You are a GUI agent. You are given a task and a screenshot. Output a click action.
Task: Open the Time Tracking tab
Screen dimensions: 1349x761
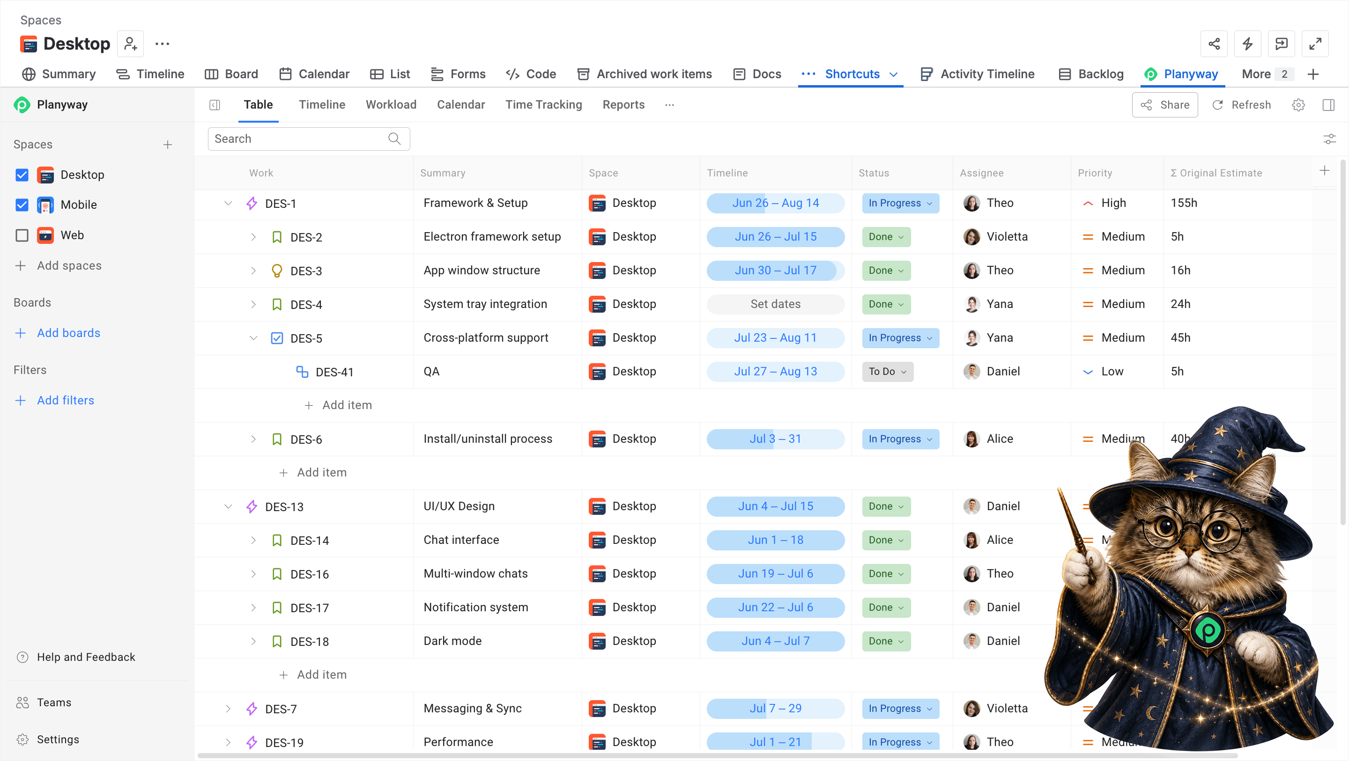pyautogui.click(x=543, y=105)
